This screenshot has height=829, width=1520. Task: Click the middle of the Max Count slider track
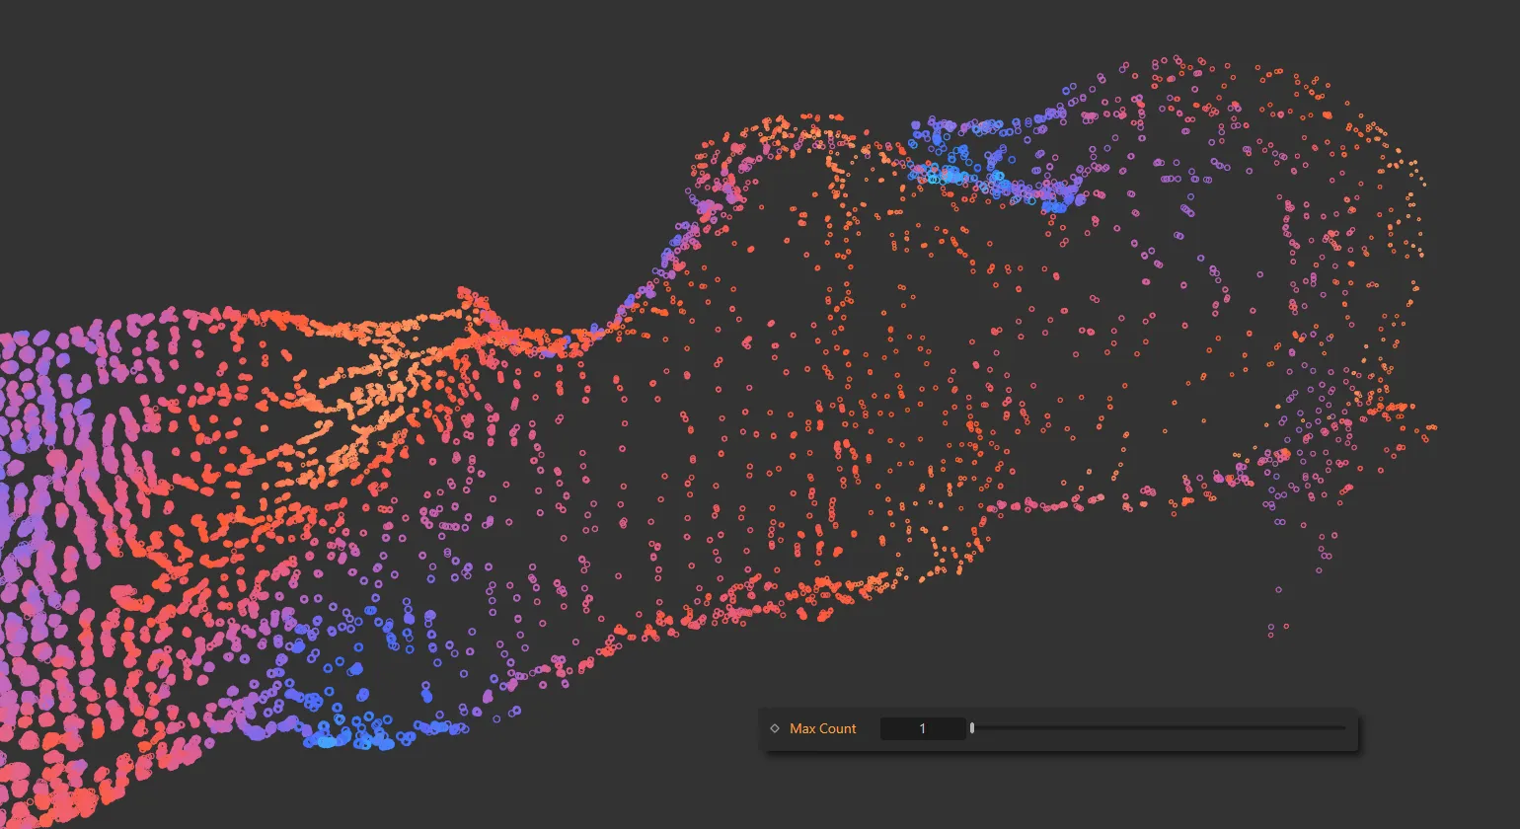(1159, 728)
